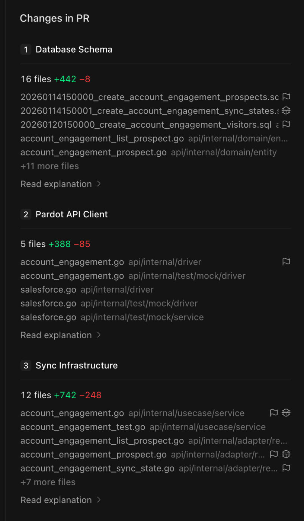Click bug icon on adapter account_engagement_prospect.go
Screen dimensions: 304x521
point(286,454)
